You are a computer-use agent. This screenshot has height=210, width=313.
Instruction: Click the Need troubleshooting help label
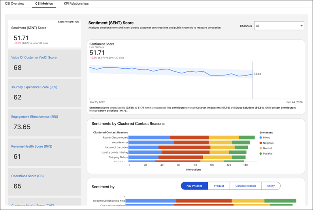pyautogui.click(x=109, y=201)
